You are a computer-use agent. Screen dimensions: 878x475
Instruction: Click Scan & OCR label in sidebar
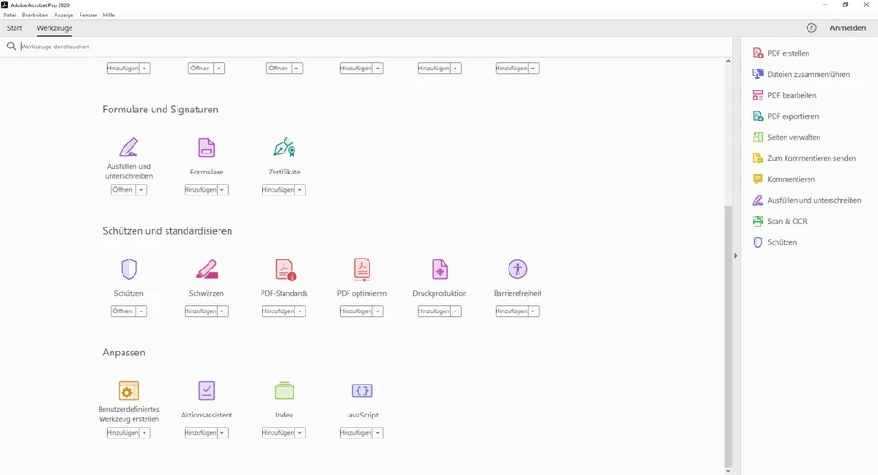point(787,221)
